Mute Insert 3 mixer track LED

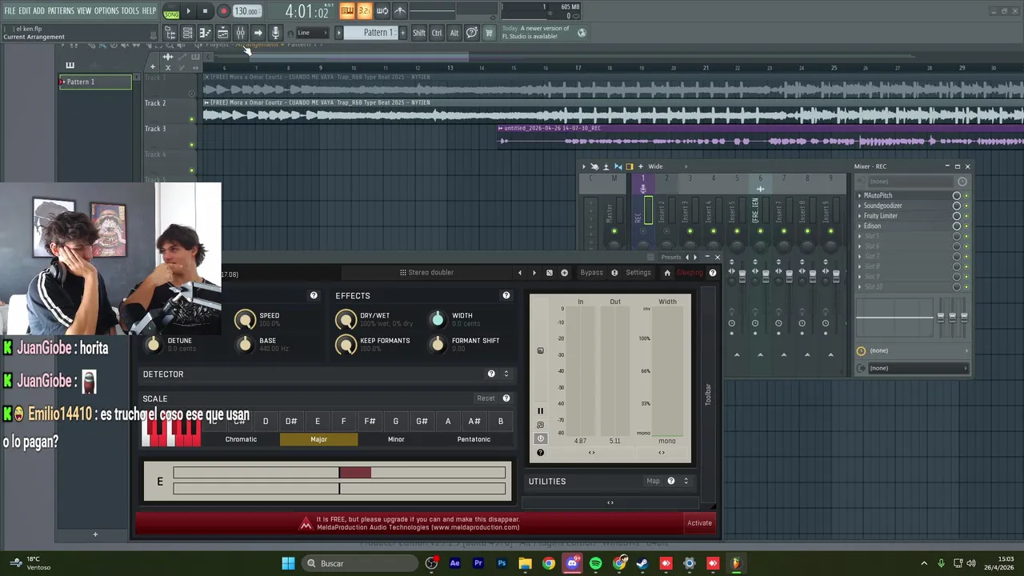tap(690, 231)
